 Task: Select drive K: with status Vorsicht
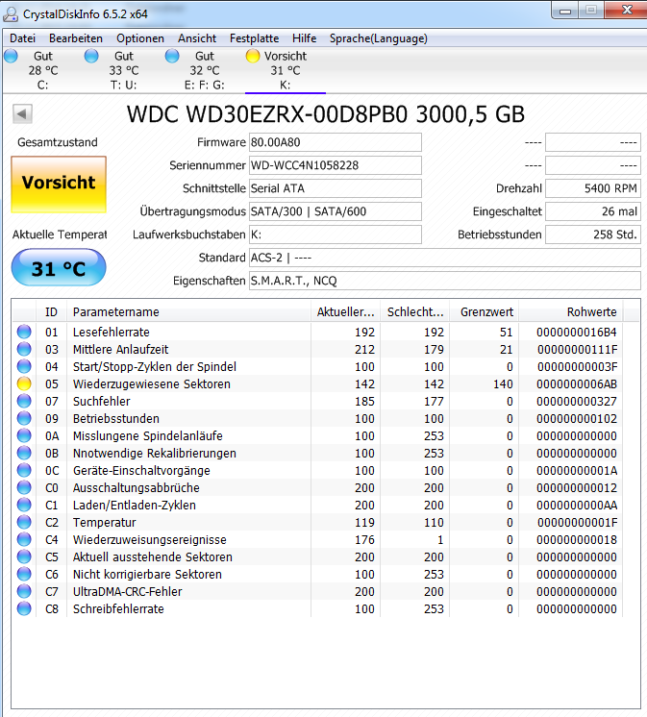(286, 70)
